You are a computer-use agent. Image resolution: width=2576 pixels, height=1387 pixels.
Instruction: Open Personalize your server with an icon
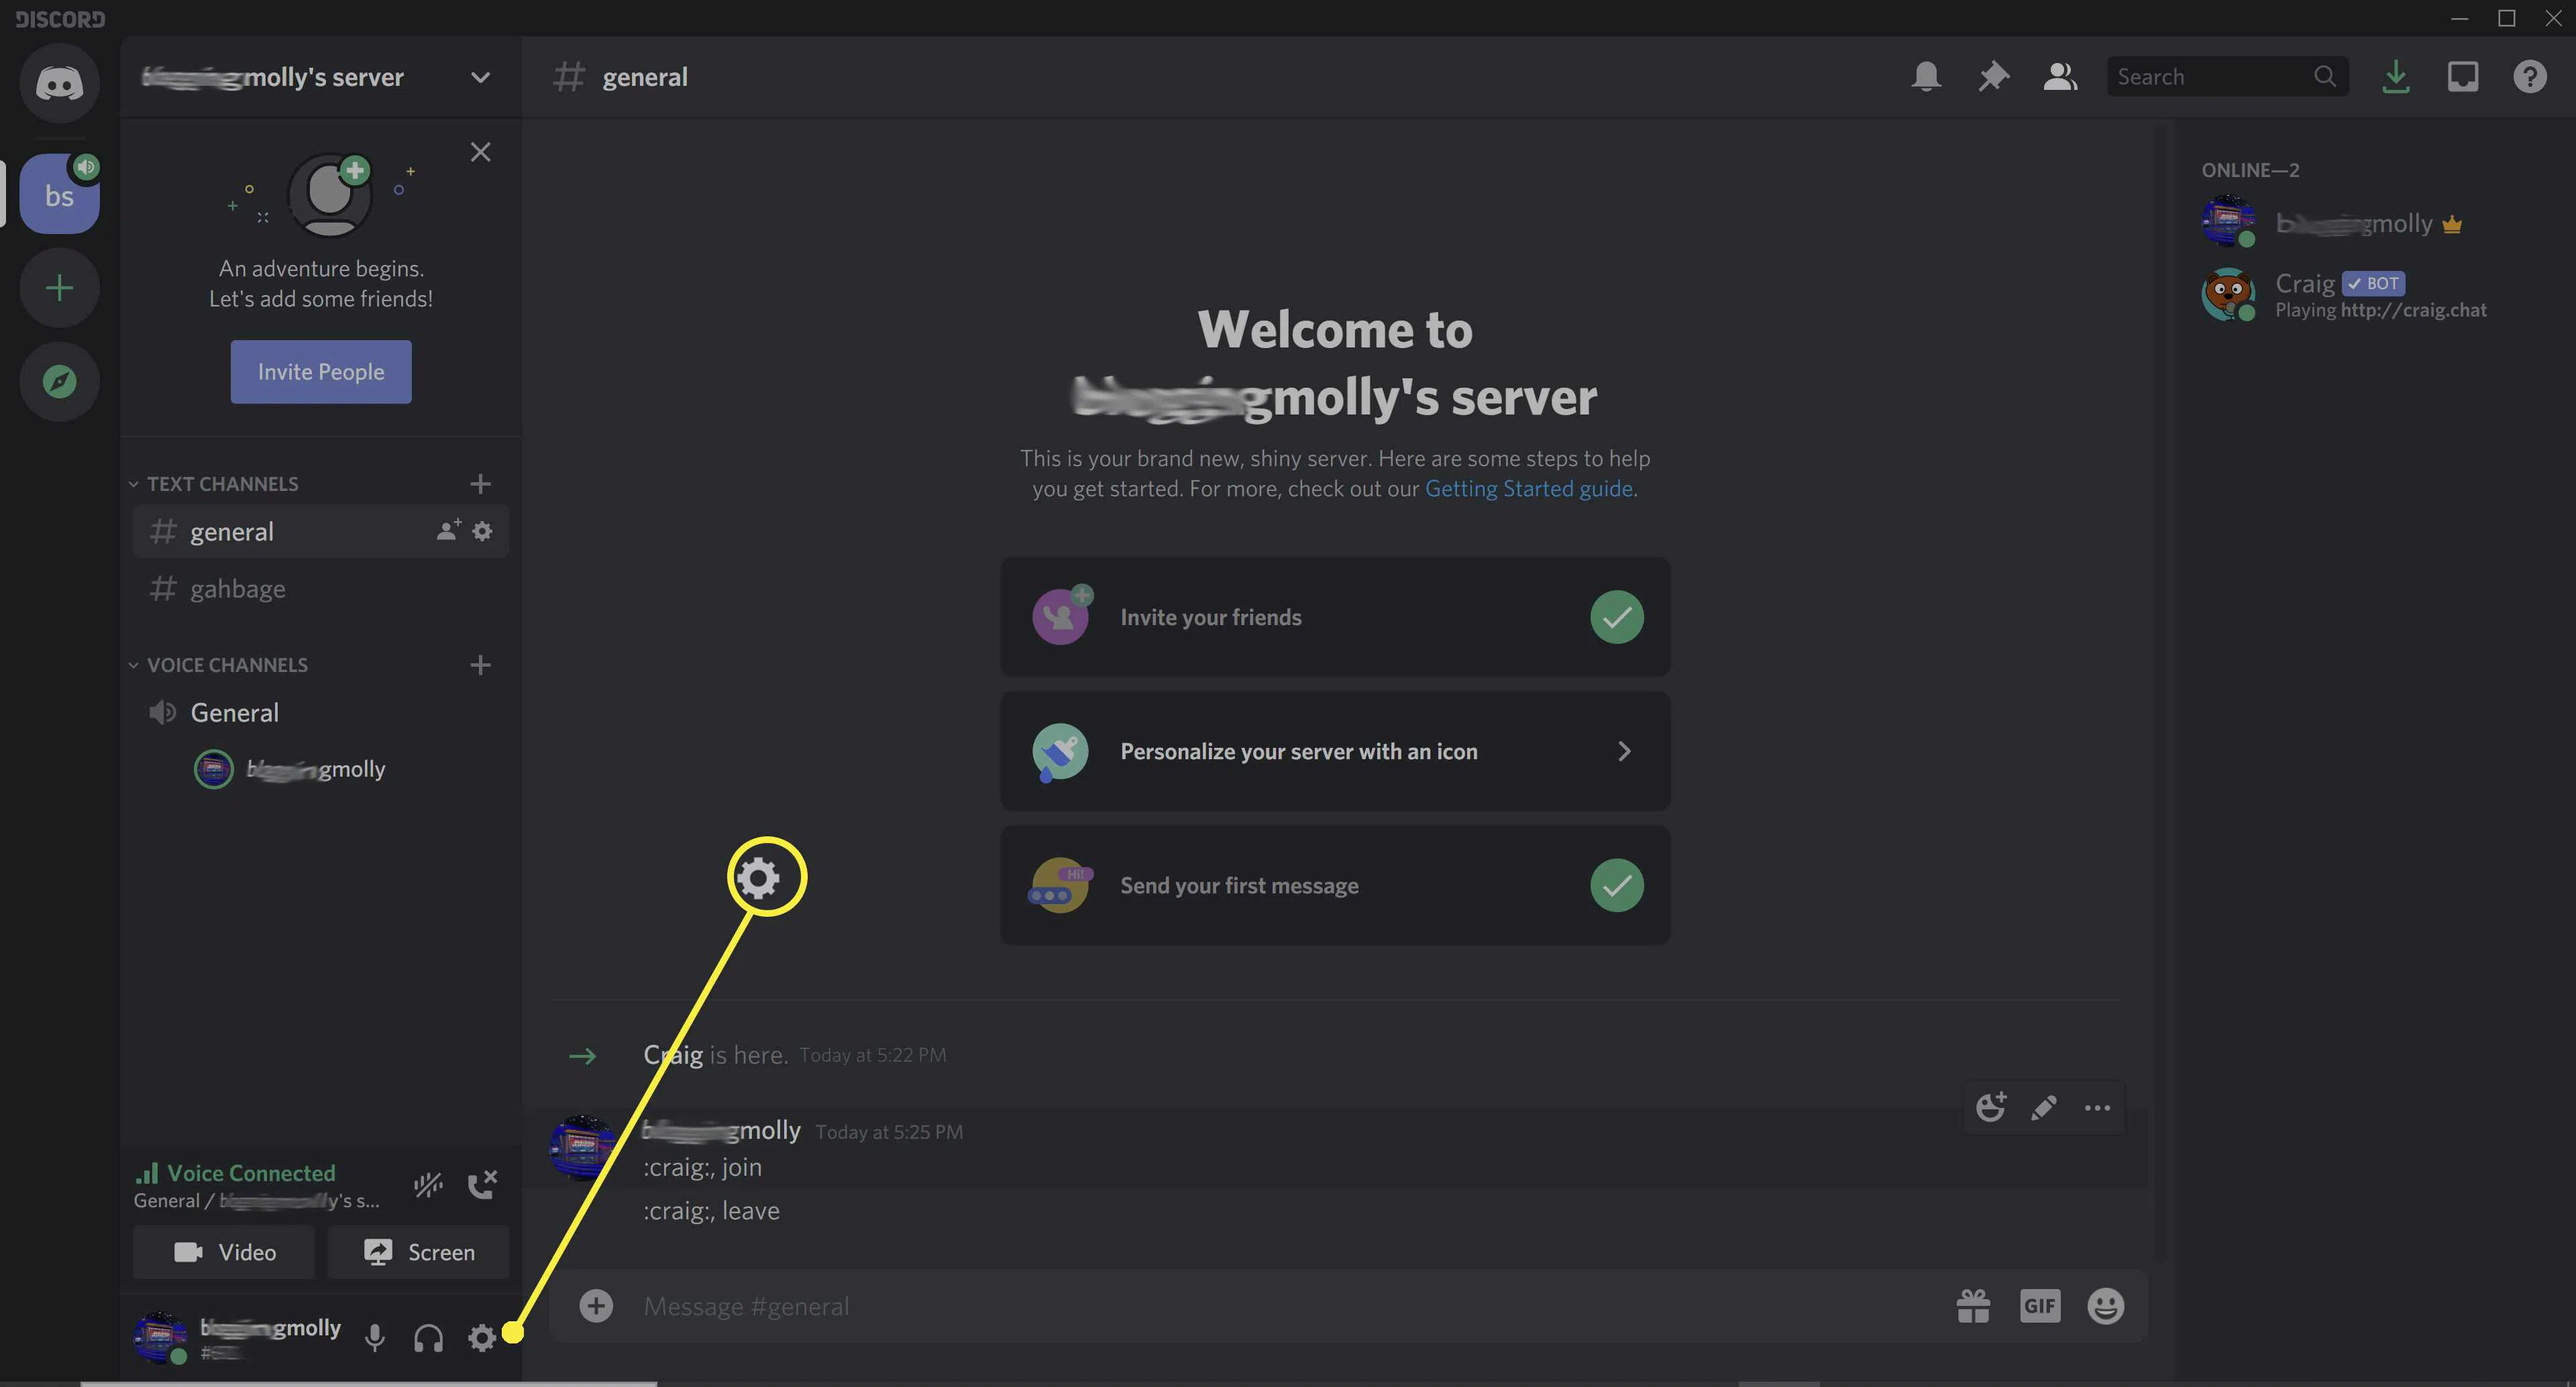(x=1335, y=751)
